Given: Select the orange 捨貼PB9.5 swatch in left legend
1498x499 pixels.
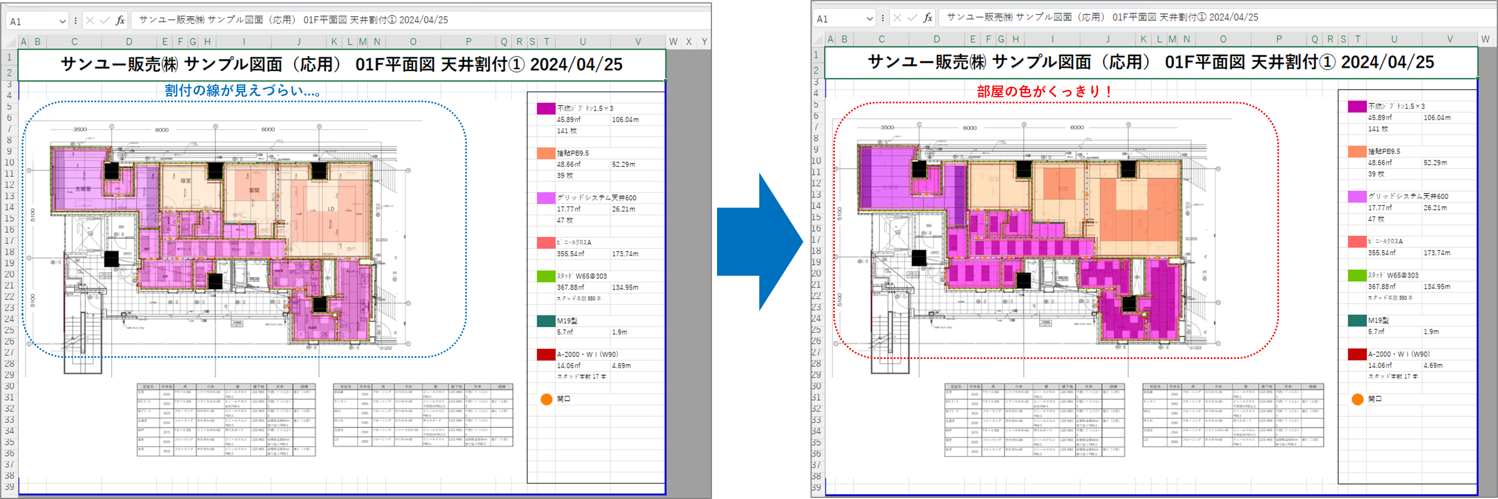Looking at the screenshot, I should tap(546, 153).
